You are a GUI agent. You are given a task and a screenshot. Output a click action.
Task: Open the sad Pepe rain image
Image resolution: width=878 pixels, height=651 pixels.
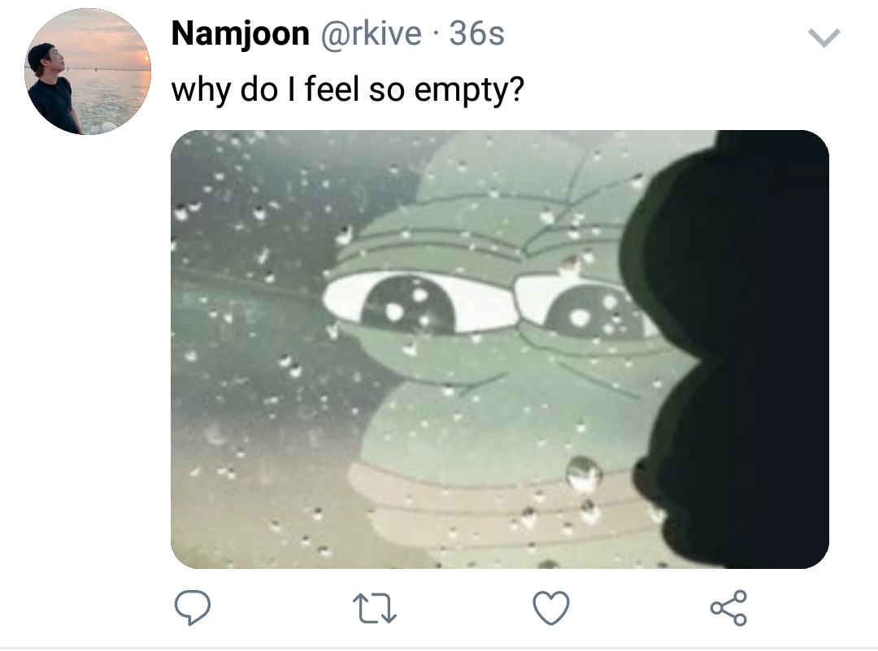click(499, 349)
